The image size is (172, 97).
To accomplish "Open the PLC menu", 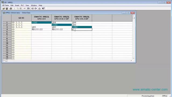I will coord(22,5).
